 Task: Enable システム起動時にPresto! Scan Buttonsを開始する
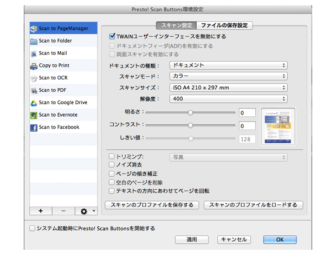pos(32,229)
